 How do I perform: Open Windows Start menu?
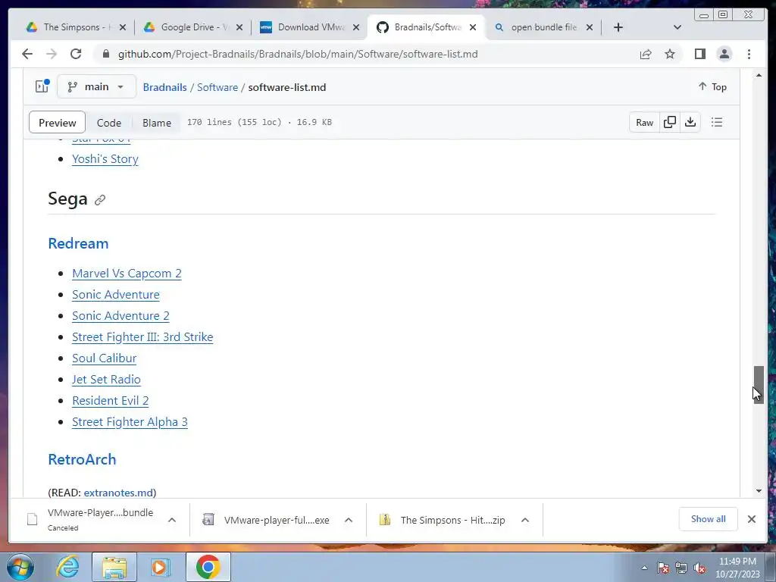point(20,567)
